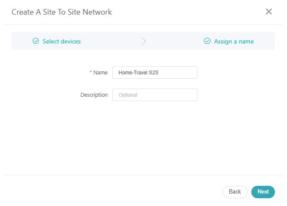Proceed with the Next button
The width and height of the screenshot is (287, 206).
pos(263,192)
